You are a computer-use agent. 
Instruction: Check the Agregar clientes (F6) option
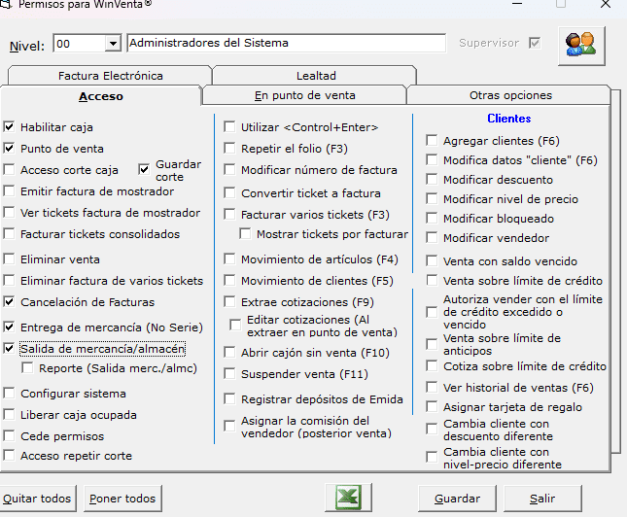432,141
